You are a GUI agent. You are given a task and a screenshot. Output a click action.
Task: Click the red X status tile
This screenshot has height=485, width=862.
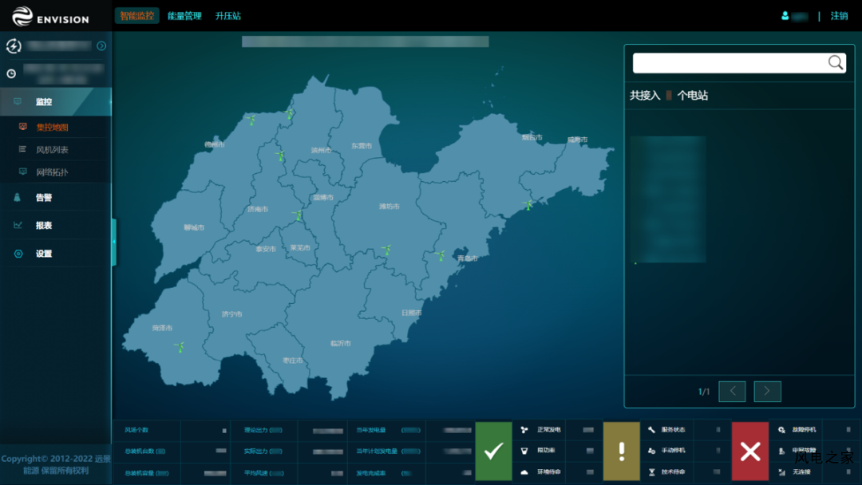[x=749, y=451]
